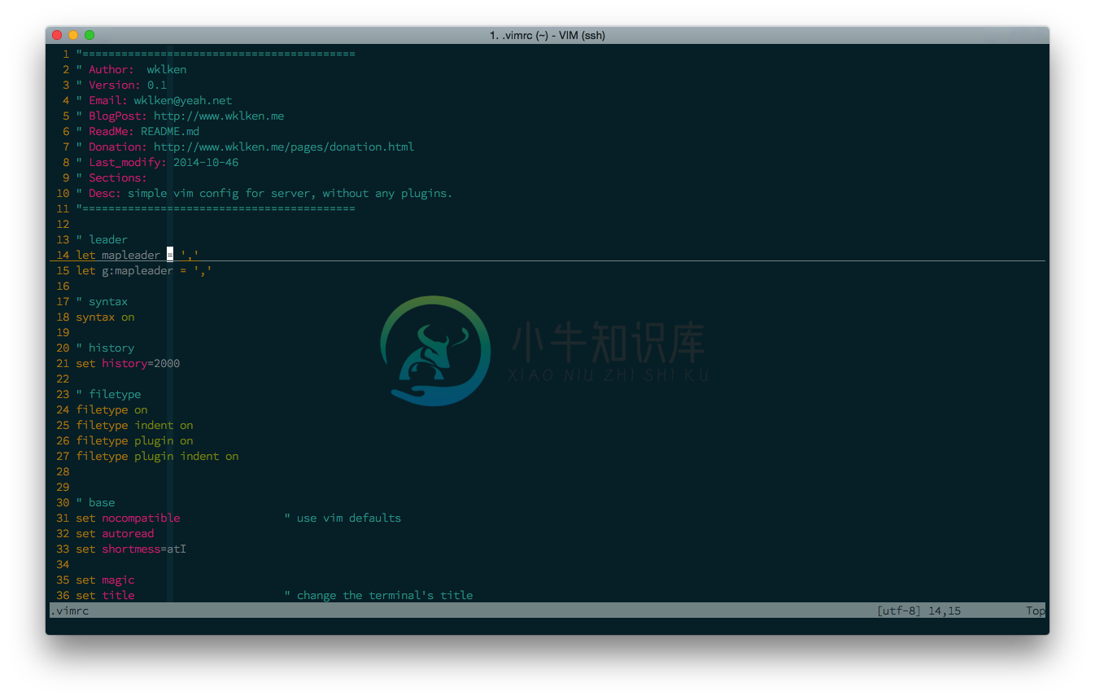This screenshot has width=1095, height=700.
Task: Click the '" base' comment on line 30
Action: tap(95, 502)
